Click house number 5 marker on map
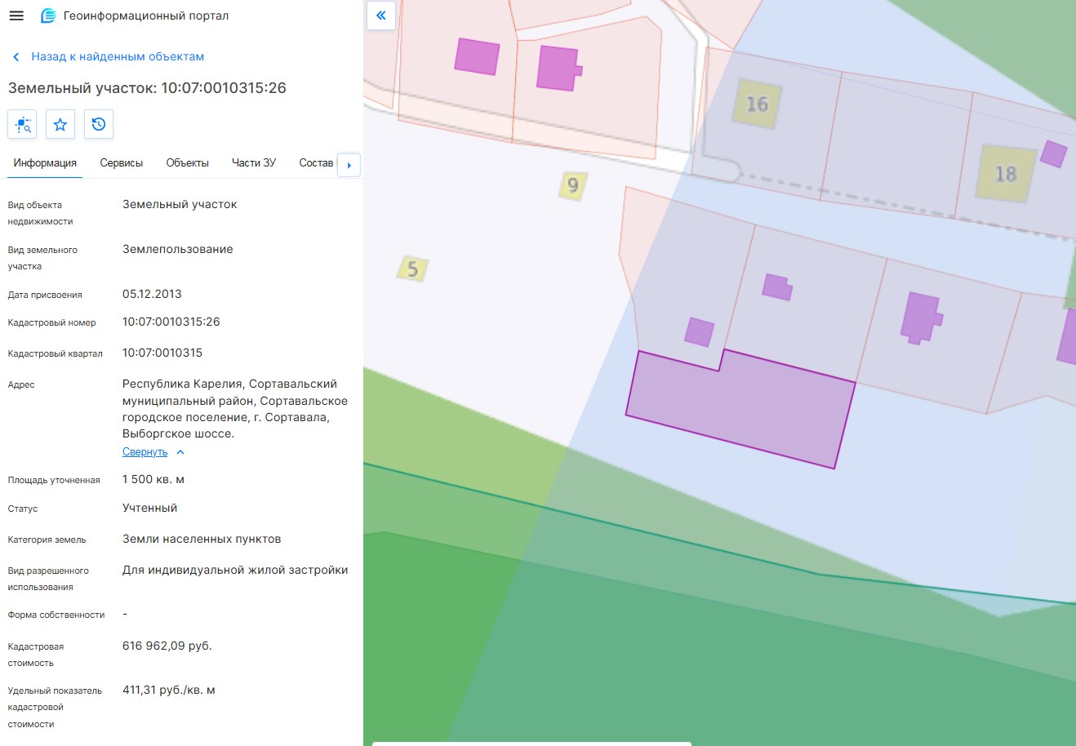1076x746 pixels. (412, 269)
